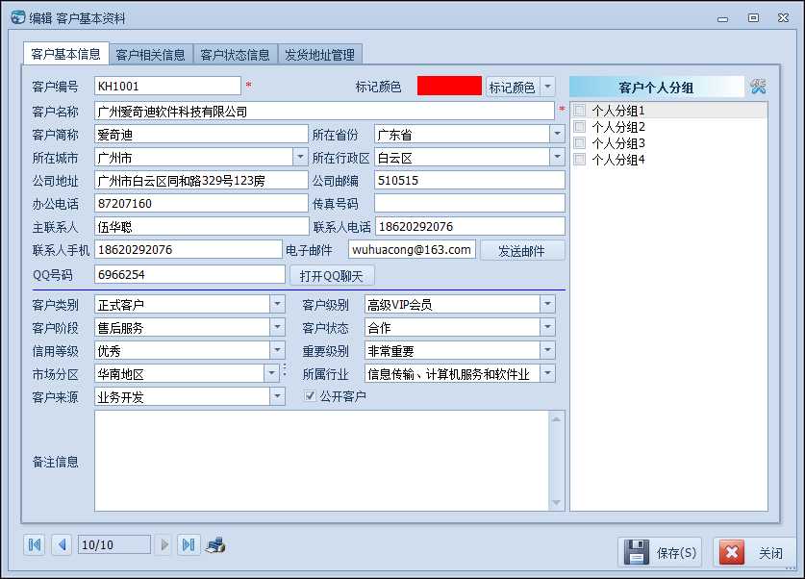Go to the previous customer record

tap(63, 544)
